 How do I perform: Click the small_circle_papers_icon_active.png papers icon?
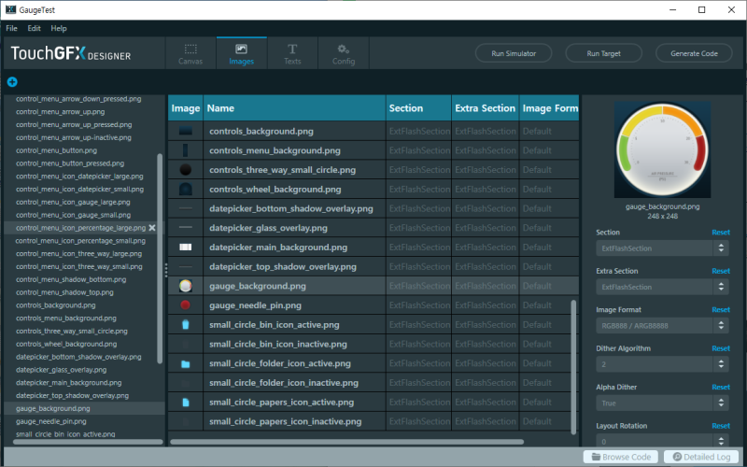[x=185, y=403]
